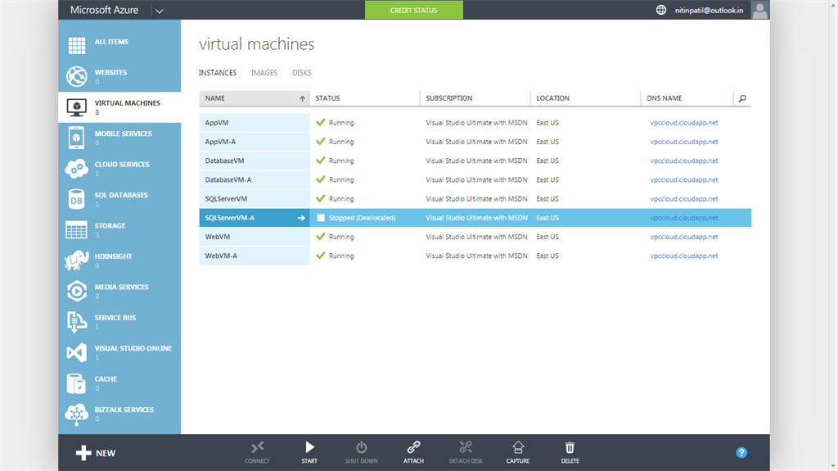Click the Capture icon in command bar

click(x=517, y=447)
